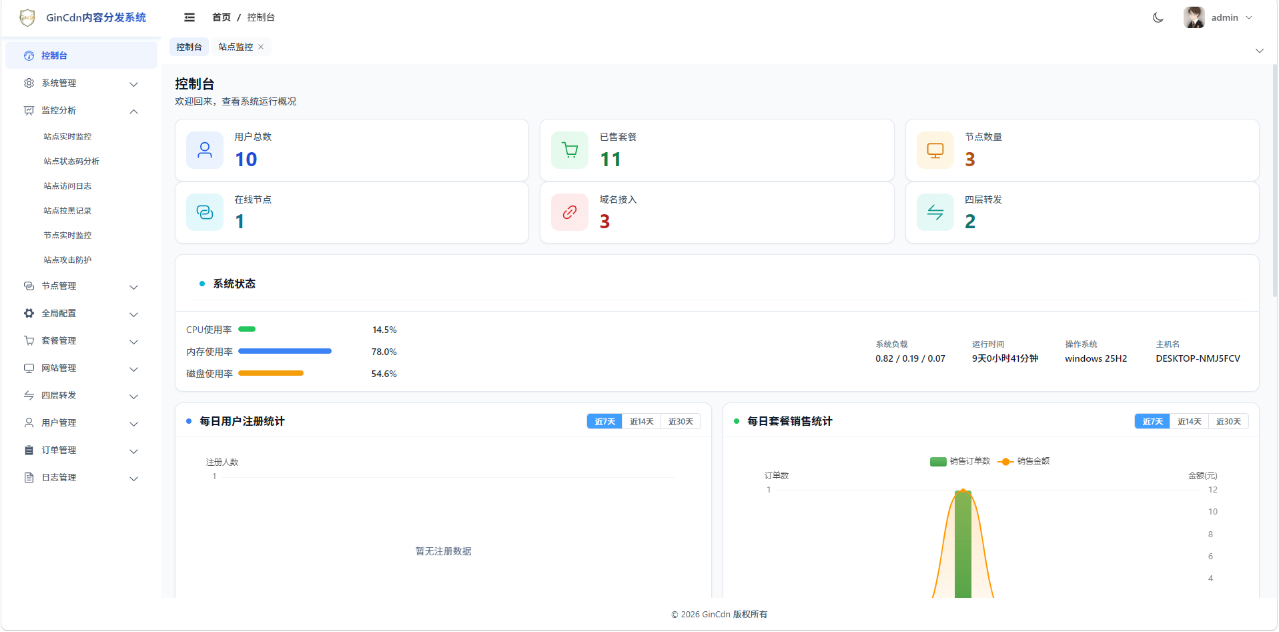Screen dimensions: 1279x632
Task: Collapse the 监控分析 submenu arrow
Action: click(x=133, y=111)
